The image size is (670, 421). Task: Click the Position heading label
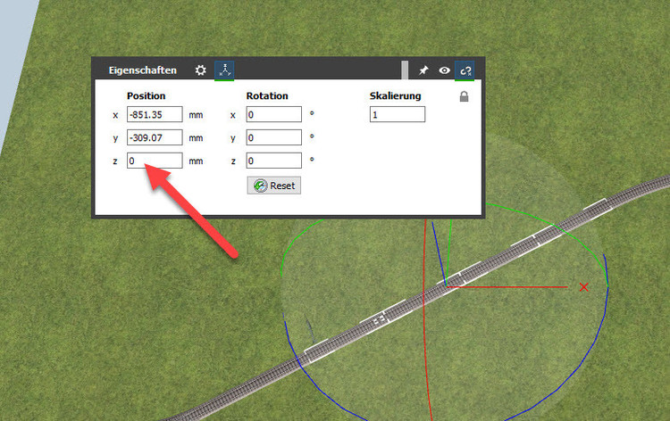coord(147,95)
